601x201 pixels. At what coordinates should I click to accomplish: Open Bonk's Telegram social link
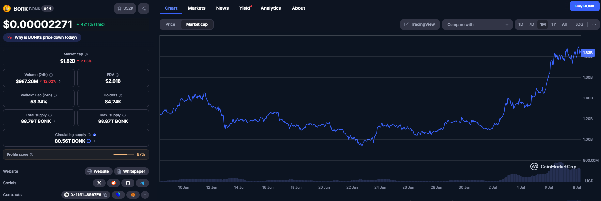pos(142,183)
